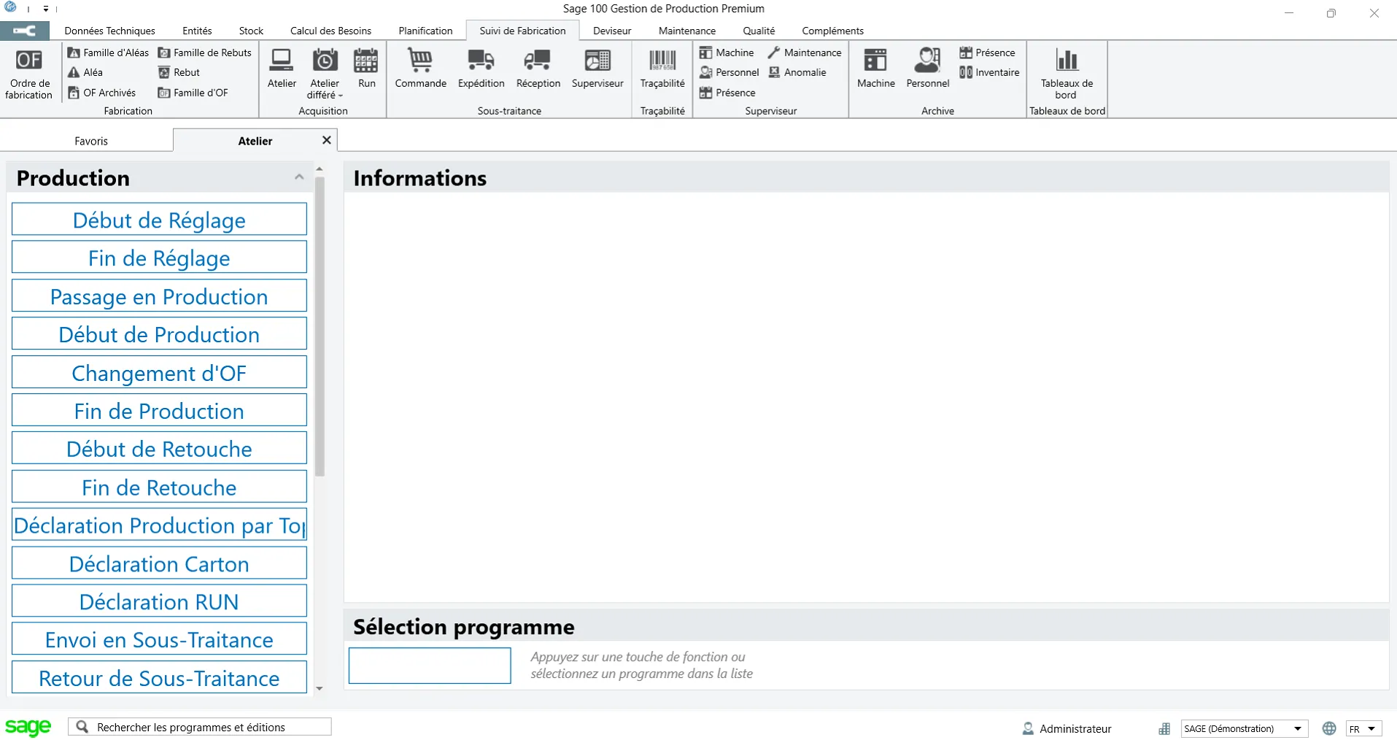
Task: Click the Déclaration RUN button
Action: click(x=159, y=601)
